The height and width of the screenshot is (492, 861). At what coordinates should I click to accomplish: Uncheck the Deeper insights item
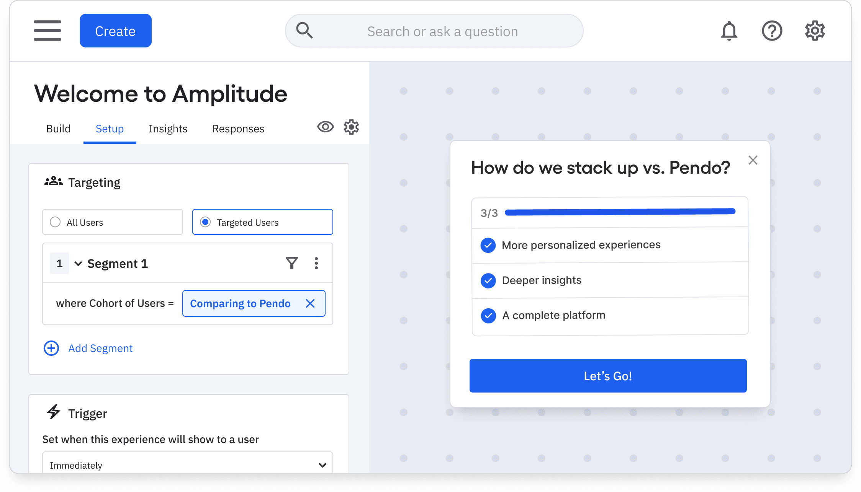[488, 280]
